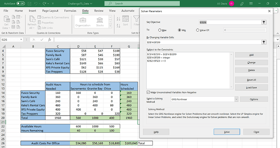The image size is (280, 148).
Task: Close Solver Parameters dialog with X
Action: coord(269,11)
